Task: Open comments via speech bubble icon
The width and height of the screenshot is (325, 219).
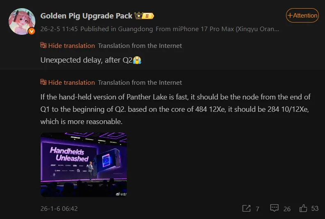Action: tap(274, 208)
